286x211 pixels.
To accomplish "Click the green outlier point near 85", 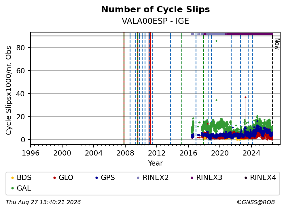I will pos(216,41).
